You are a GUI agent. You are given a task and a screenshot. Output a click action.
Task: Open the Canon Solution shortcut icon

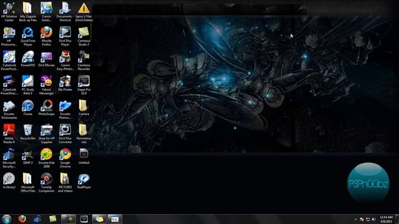click(46, 12)
